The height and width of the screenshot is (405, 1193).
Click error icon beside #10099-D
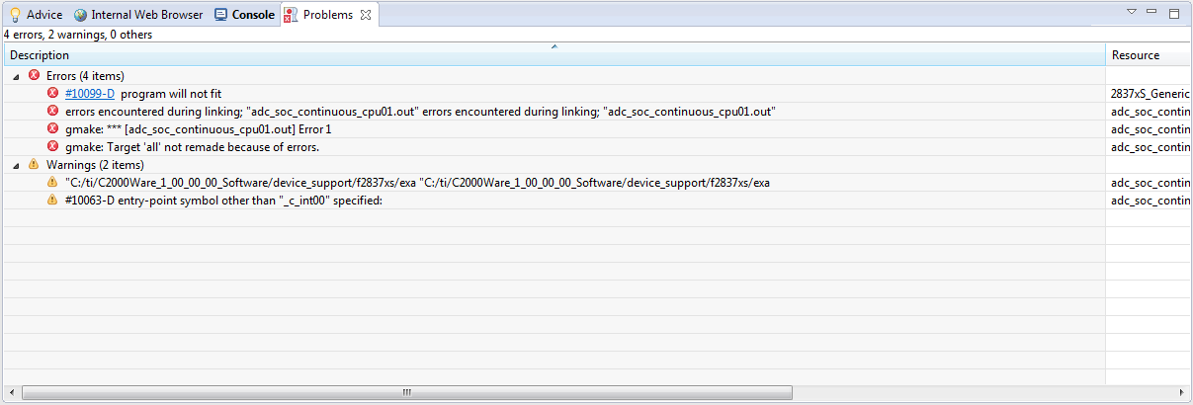coord(52,93)
